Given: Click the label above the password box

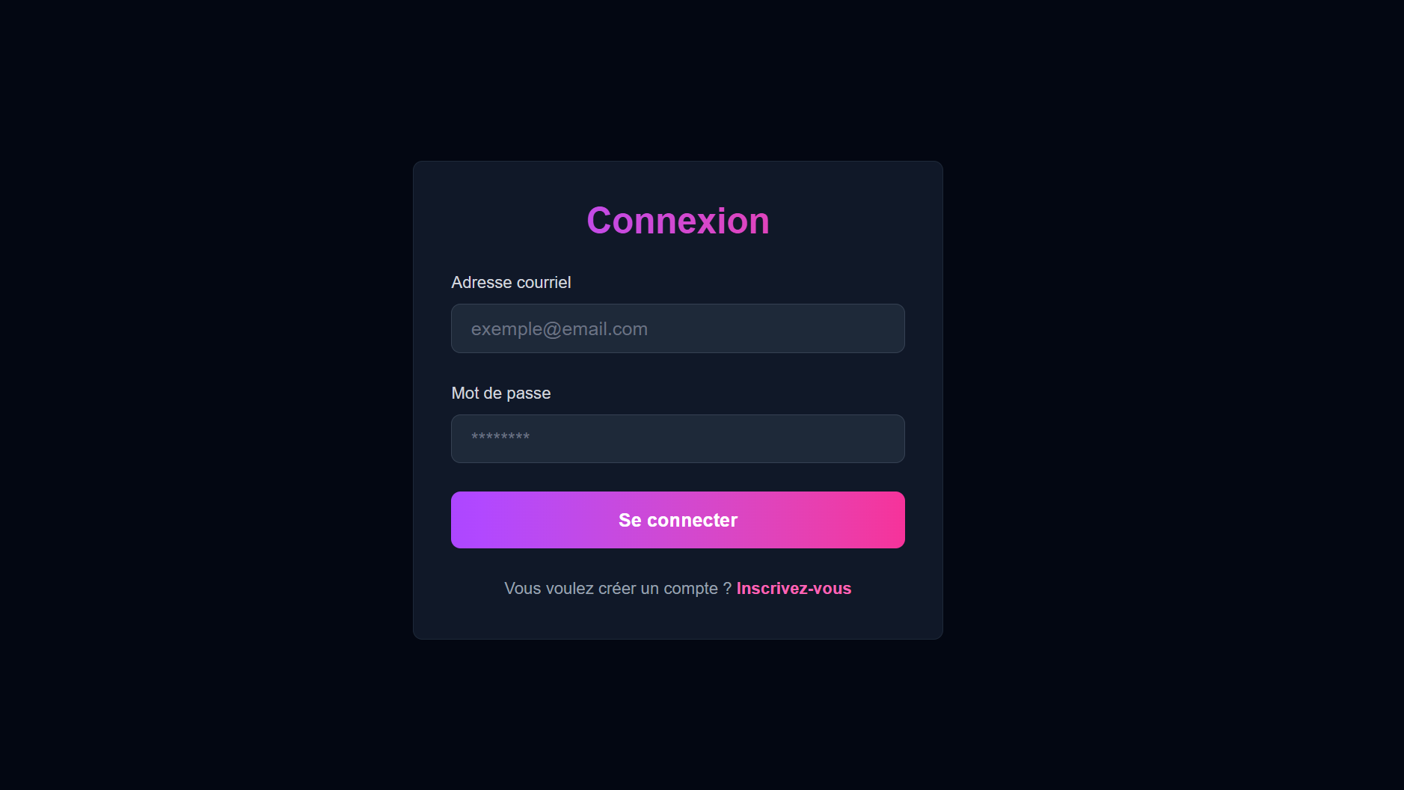Looking at the screenshot, I should coord(500,394).
